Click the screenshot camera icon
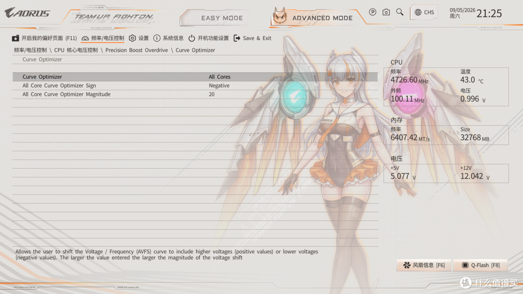 (386, 12)
